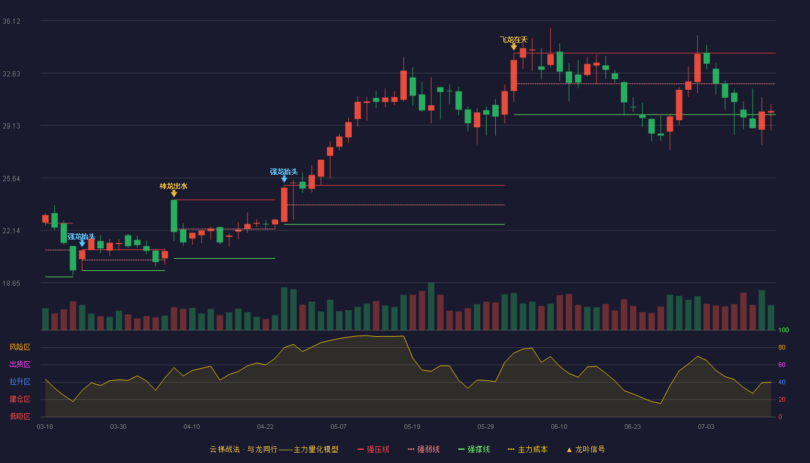
Task: Click the 04-22 date label
Action: click(x=265, y=427)
